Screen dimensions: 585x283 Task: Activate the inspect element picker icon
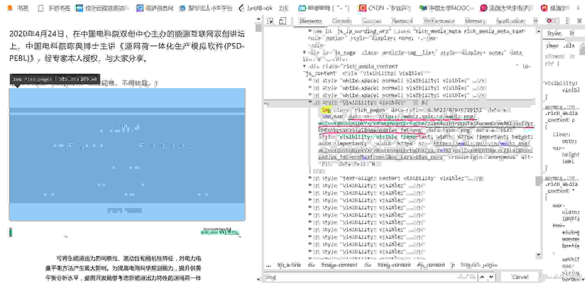coord(270,21)
